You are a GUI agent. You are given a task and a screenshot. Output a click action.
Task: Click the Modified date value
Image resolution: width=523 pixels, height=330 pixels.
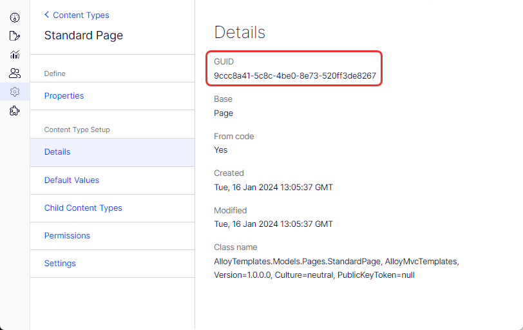pyautogui.click(x=273, y=224)
